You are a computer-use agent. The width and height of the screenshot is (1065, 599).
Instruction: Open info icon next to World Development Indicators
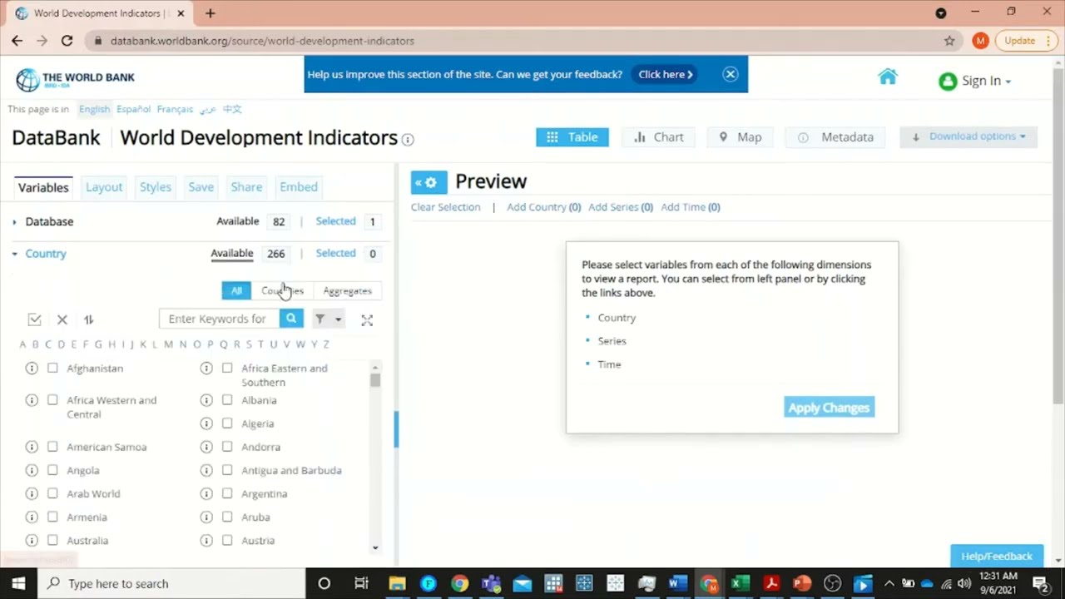(x=408, y=140)
